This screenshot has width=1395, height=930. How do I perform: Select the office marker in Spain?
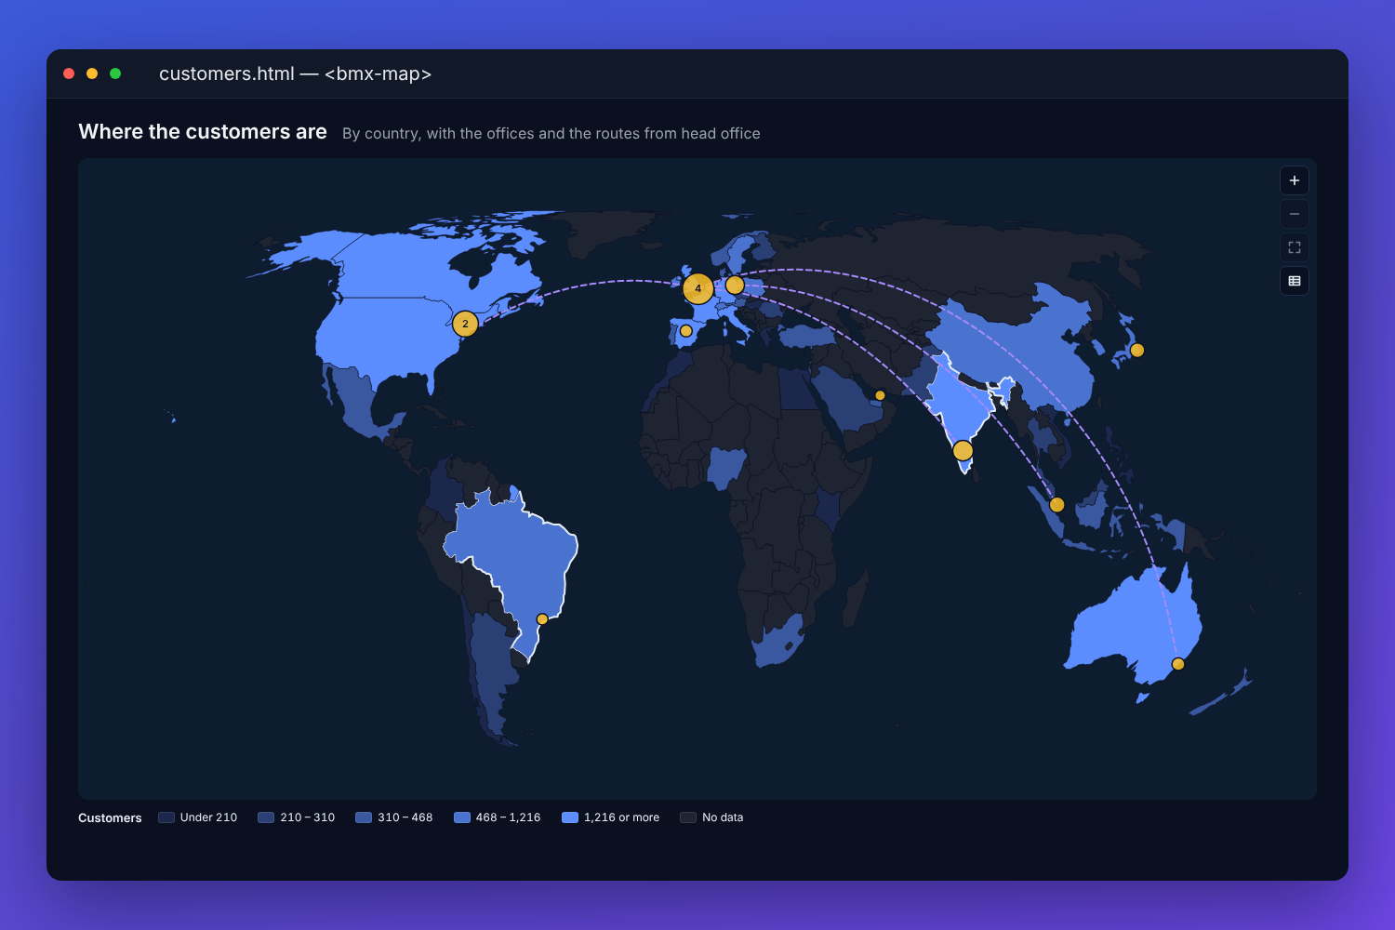(x=686, y=331)
